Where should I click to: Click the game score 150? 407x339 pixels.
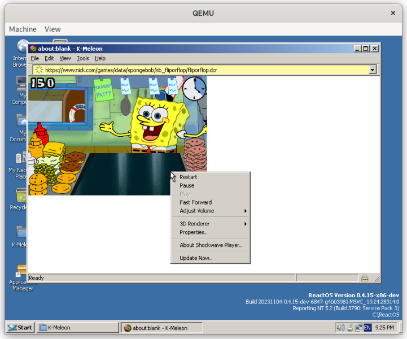click(x=42, y=83)
